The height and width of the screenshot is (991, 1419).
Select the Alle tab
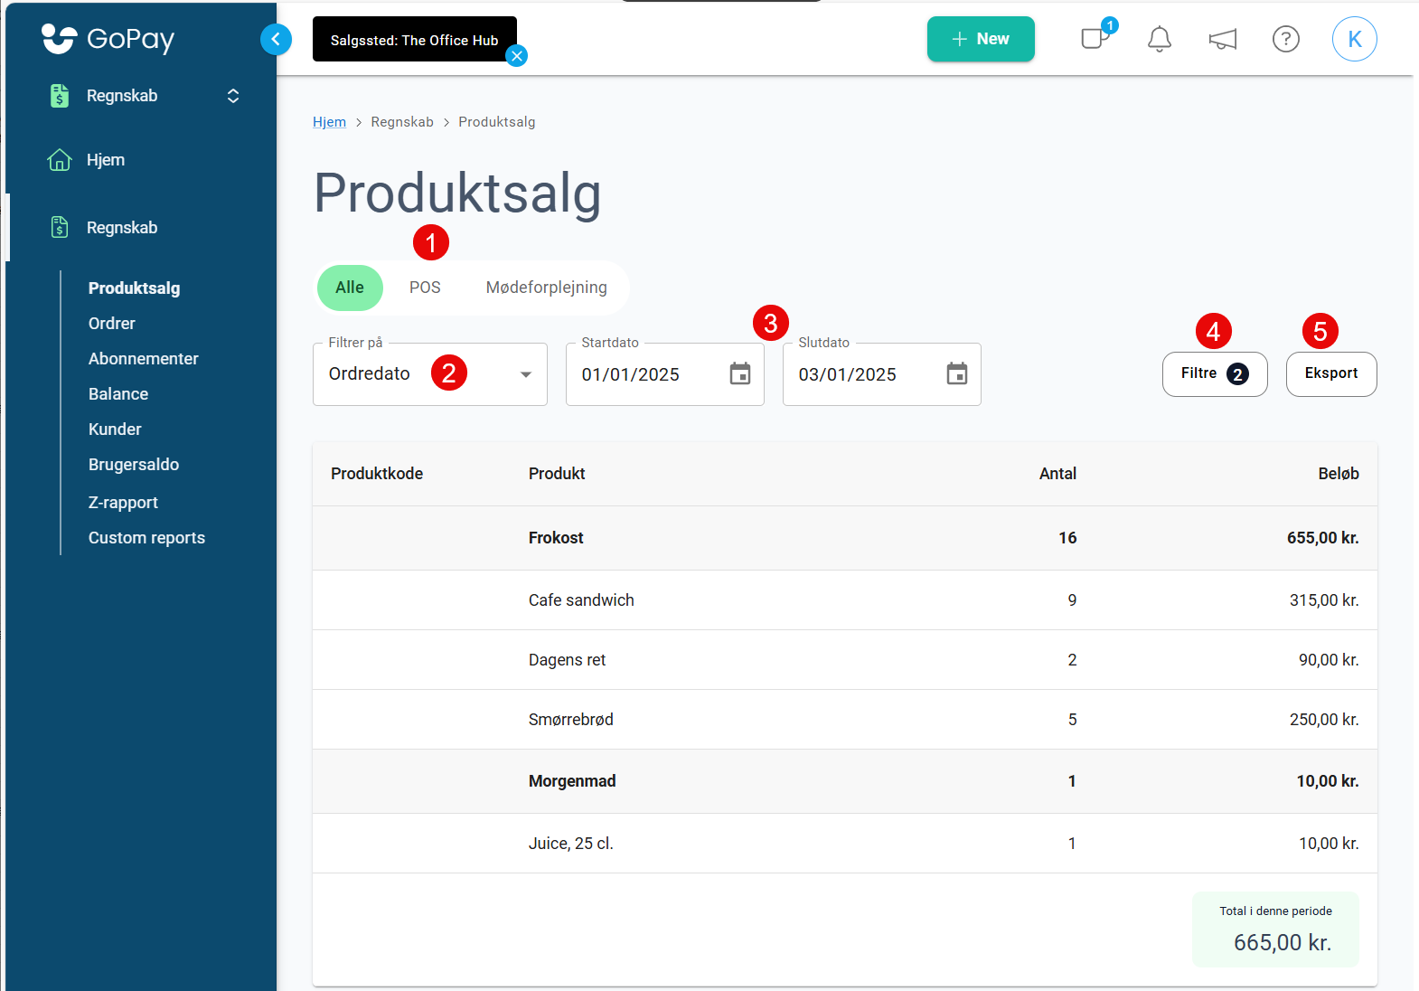coord(350,288)
